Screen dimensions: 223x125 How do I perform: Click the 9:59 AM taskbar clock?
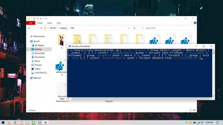point(209,122)
